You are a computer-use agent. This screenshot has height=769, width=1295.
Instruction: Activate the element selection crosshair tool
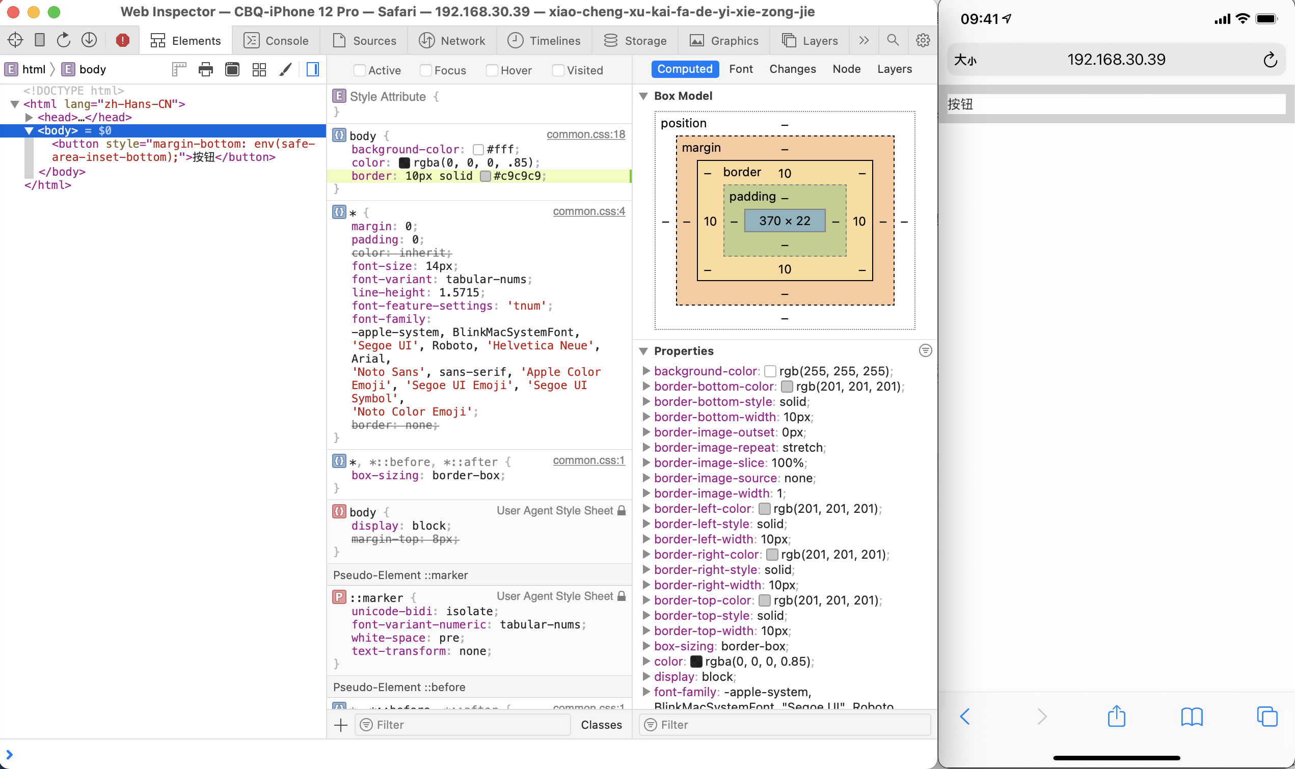[15, 40]
